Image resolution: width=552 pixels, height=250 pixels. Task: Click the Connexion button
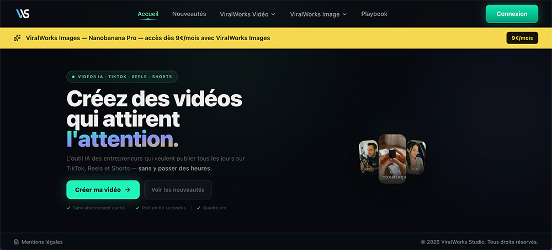pyautogui.click(x=512, y=14)
